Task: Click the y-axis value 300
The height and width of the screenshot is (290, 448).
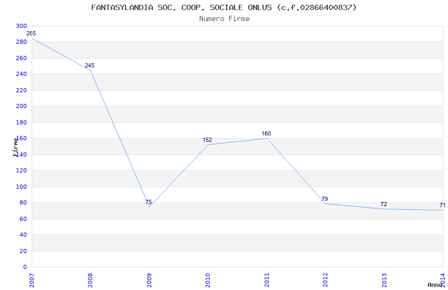Action: [x=21, y=26]
